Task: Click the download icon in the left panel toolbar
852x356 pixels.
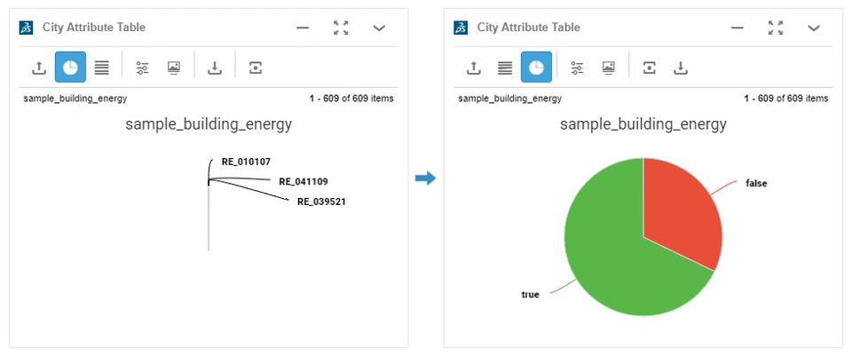Action: 215,67
